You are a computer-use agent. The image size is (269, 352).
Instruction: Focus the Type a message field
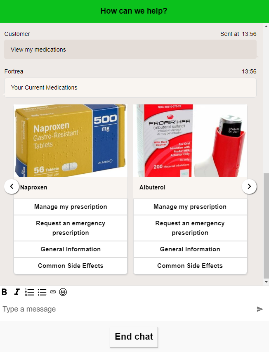click(x=128, y=309)
